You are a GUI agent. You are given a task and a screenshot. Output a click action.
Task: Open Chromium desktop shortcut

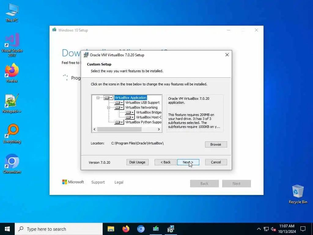tap(12, 164)
